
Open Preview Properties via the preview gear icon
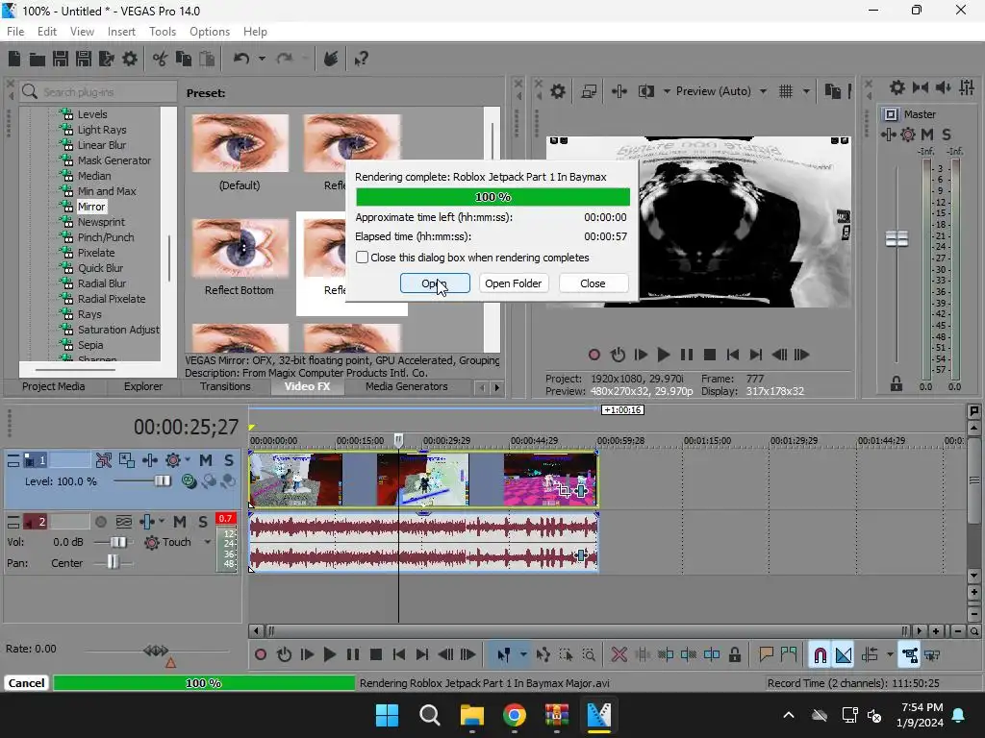click(558, 91)
